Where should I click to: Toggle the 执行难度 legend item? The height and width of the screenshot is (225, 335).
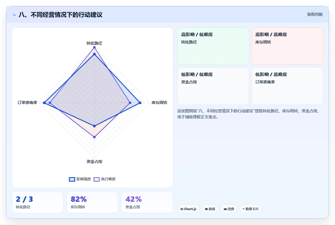(105, 179)
